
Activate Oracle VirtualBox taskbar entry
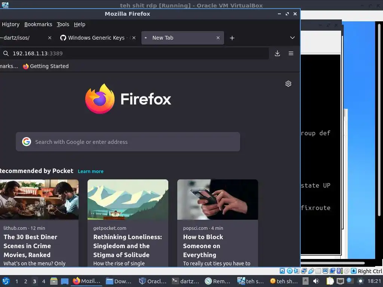153,281
